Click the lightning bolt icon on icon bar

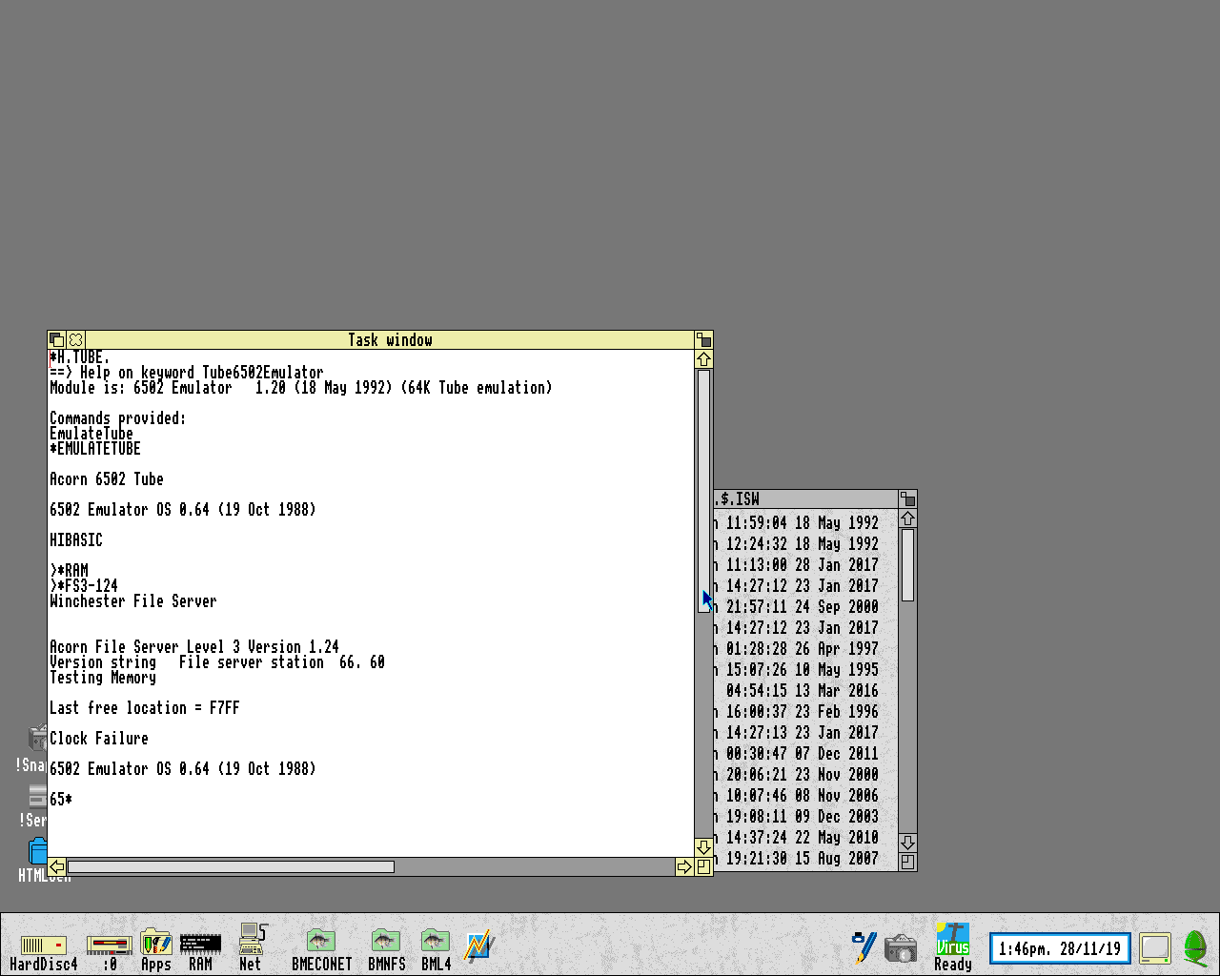click(x=479, y=945)
